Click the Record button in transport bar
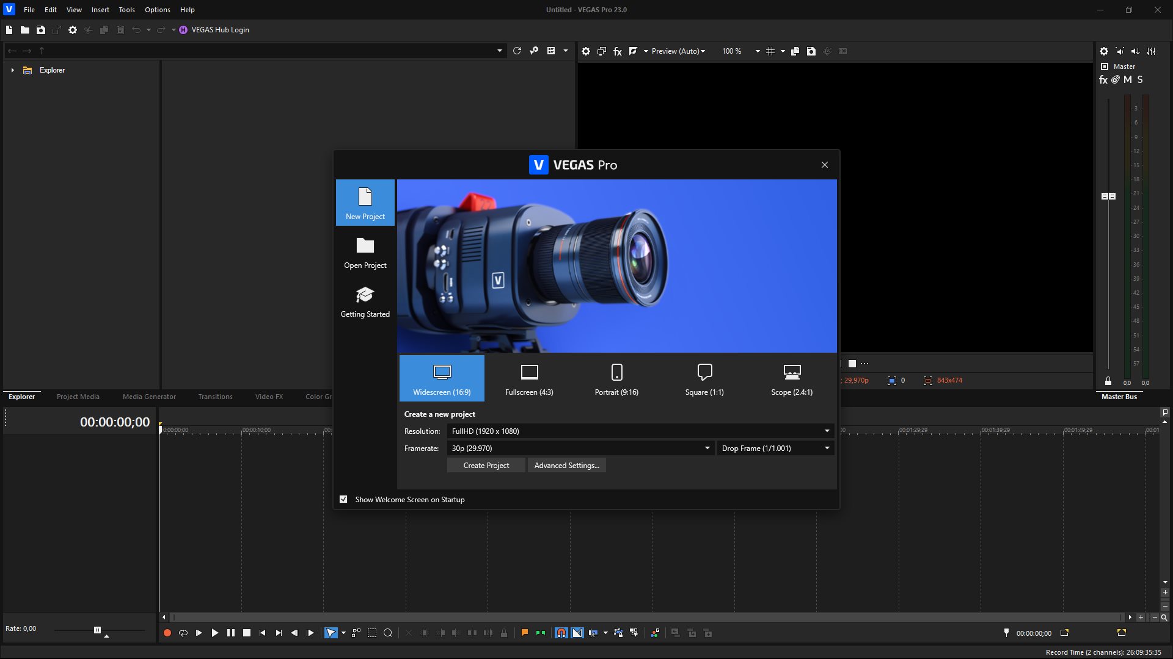Screen dimensions: 1173x659 [x=167, y=633]
